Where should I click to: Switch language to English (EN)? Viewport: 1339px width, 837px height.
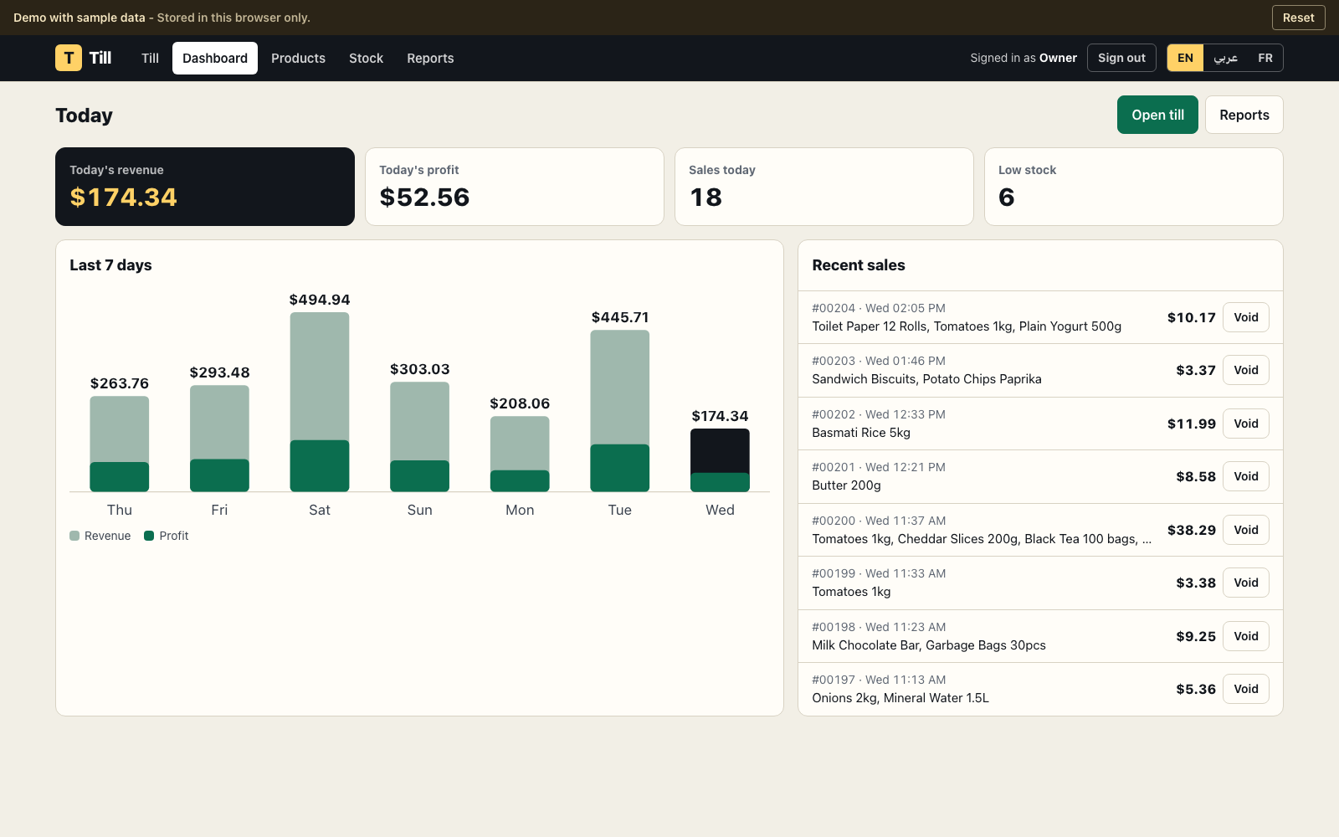(x=1185, y=58)
